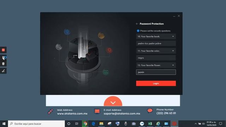This screenshot has width=226, height=127.
Task: Click the monitor icon beside E-mail Address
Action: pyautogui.click(x=97, y=111)
